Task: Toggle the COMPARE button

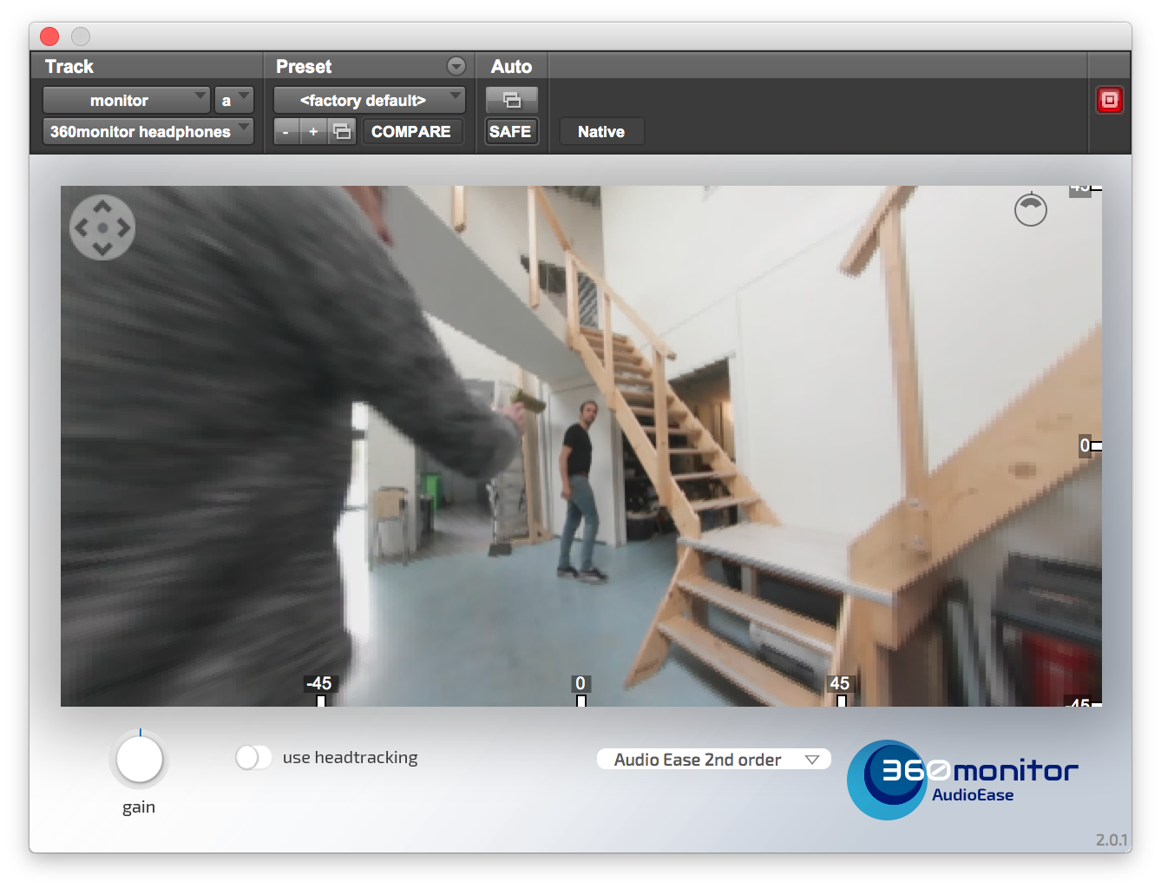Action: click(411, 132)
